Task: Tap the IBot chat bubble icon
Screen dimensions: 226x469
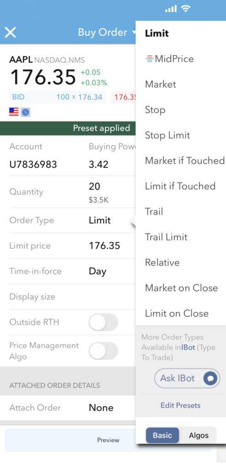Action: (210, 378)
